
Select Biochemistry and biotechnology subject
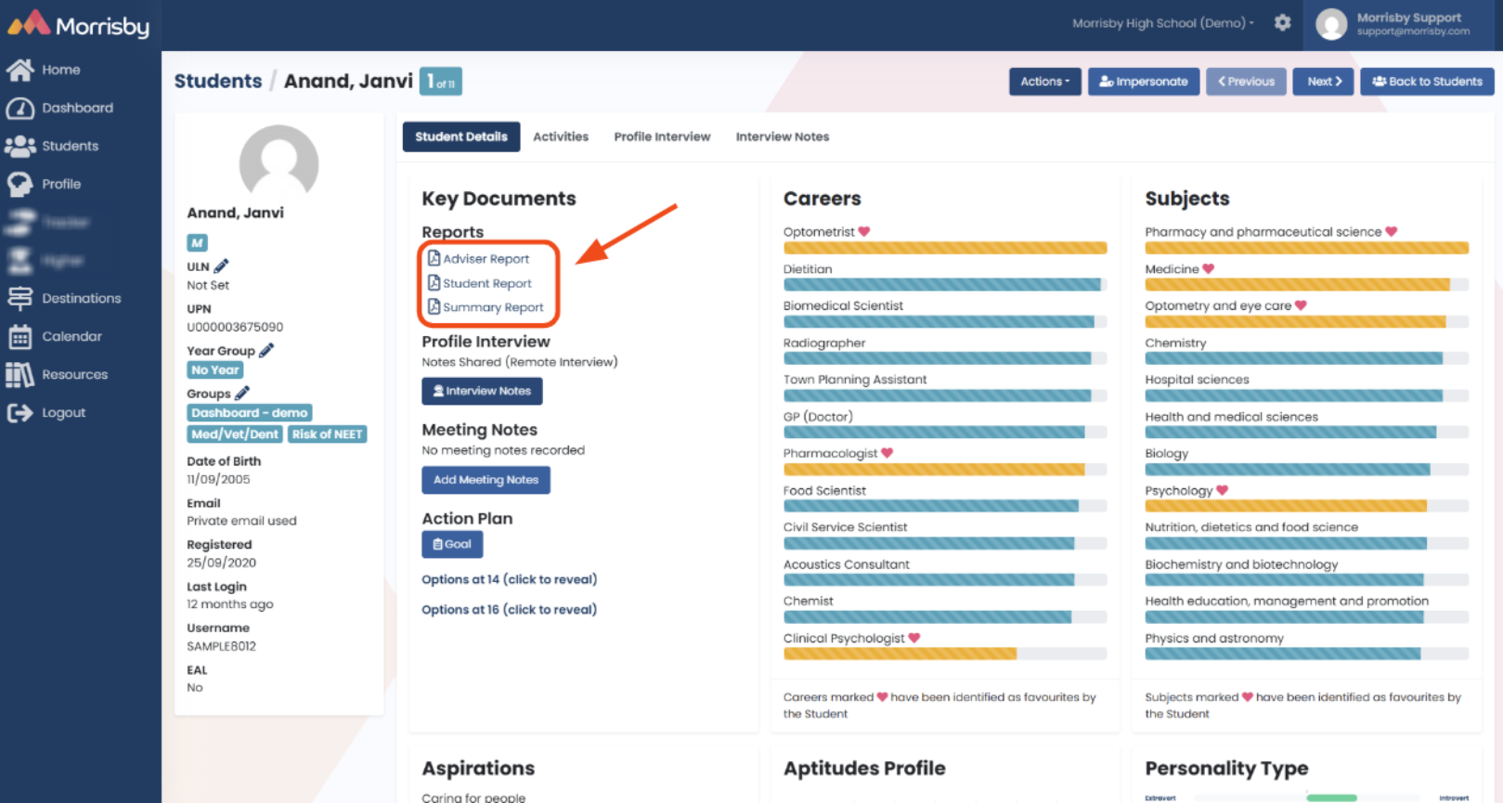coord(1241,564)
